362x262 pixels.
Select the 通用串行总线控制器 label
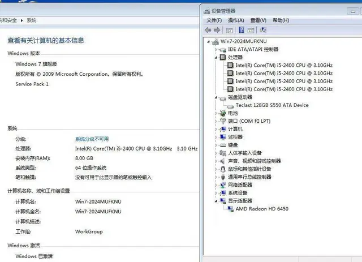[x=249, y=177]
